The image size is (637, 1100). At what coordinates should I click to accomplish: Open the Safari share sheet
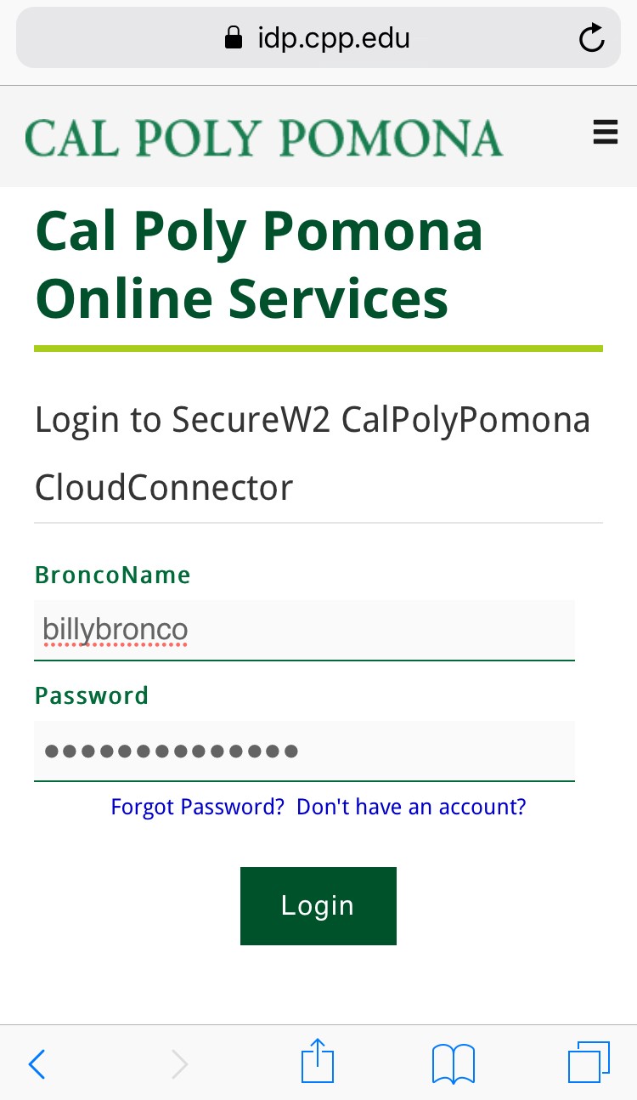click(318, 1062)
